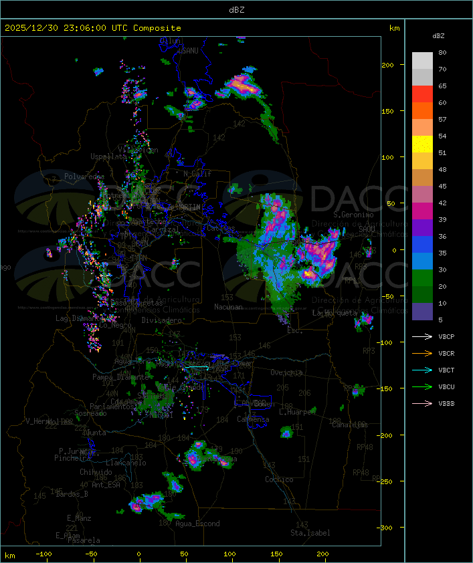This screenshot has width=473, height=563.
Task: Click the VBCR legend label
Action: click(446, 353)
